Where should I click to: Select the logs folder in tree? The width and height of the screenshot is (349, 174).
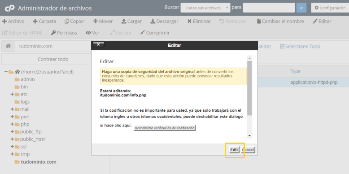pos(22,102)
